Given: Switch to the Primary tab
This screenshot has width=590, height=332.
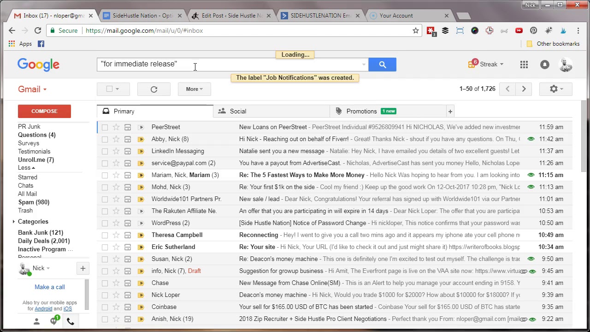Looking at the screenshot, I should 155,111.
